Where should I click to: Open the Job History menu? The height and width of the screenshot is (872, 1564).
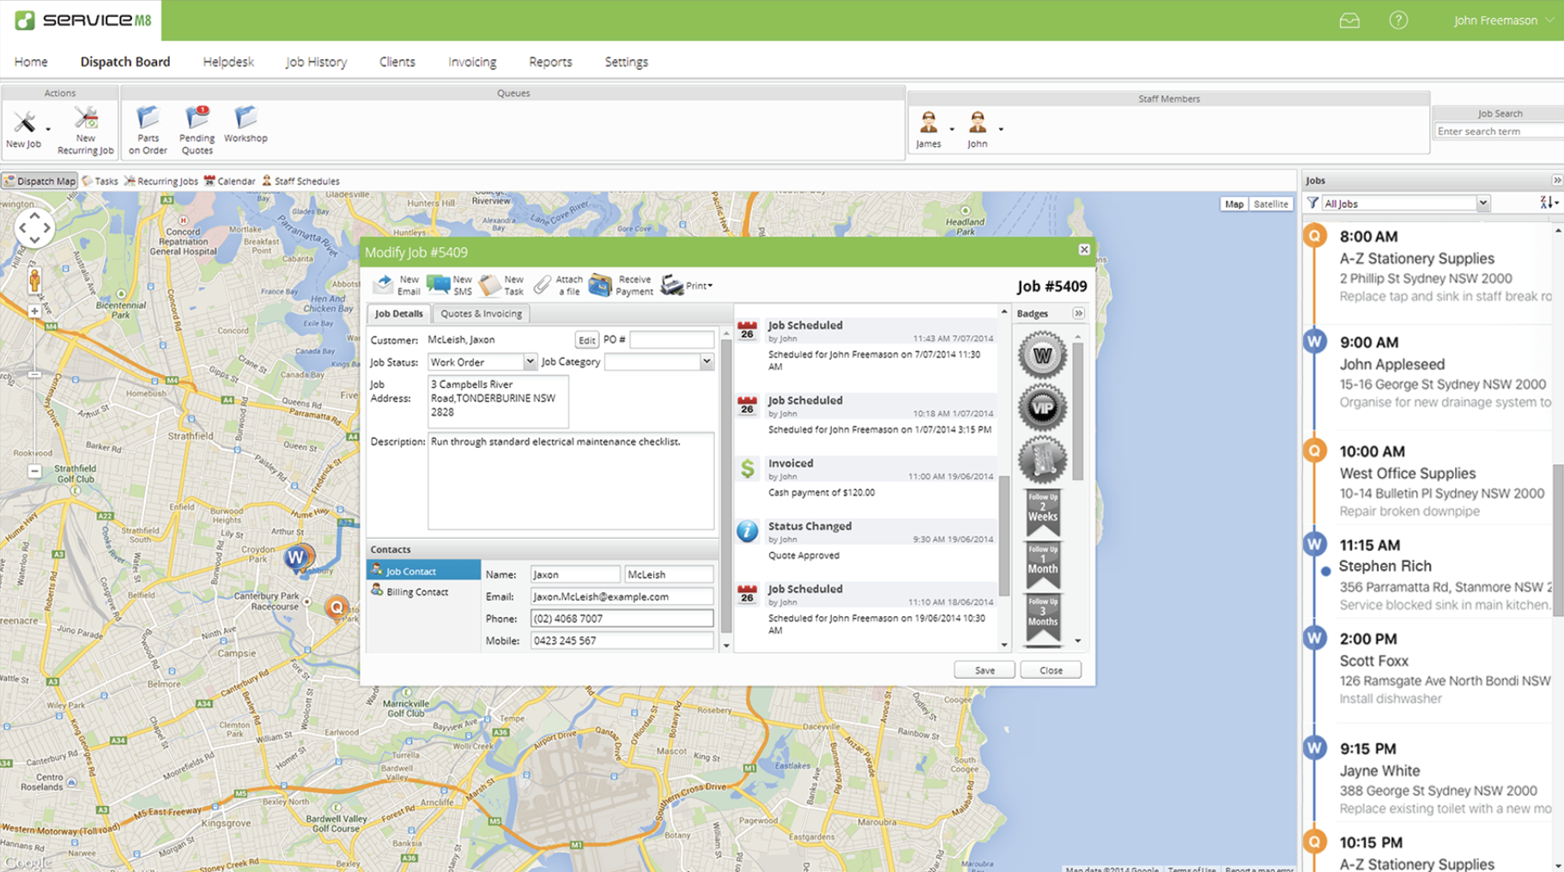point(316,62)
